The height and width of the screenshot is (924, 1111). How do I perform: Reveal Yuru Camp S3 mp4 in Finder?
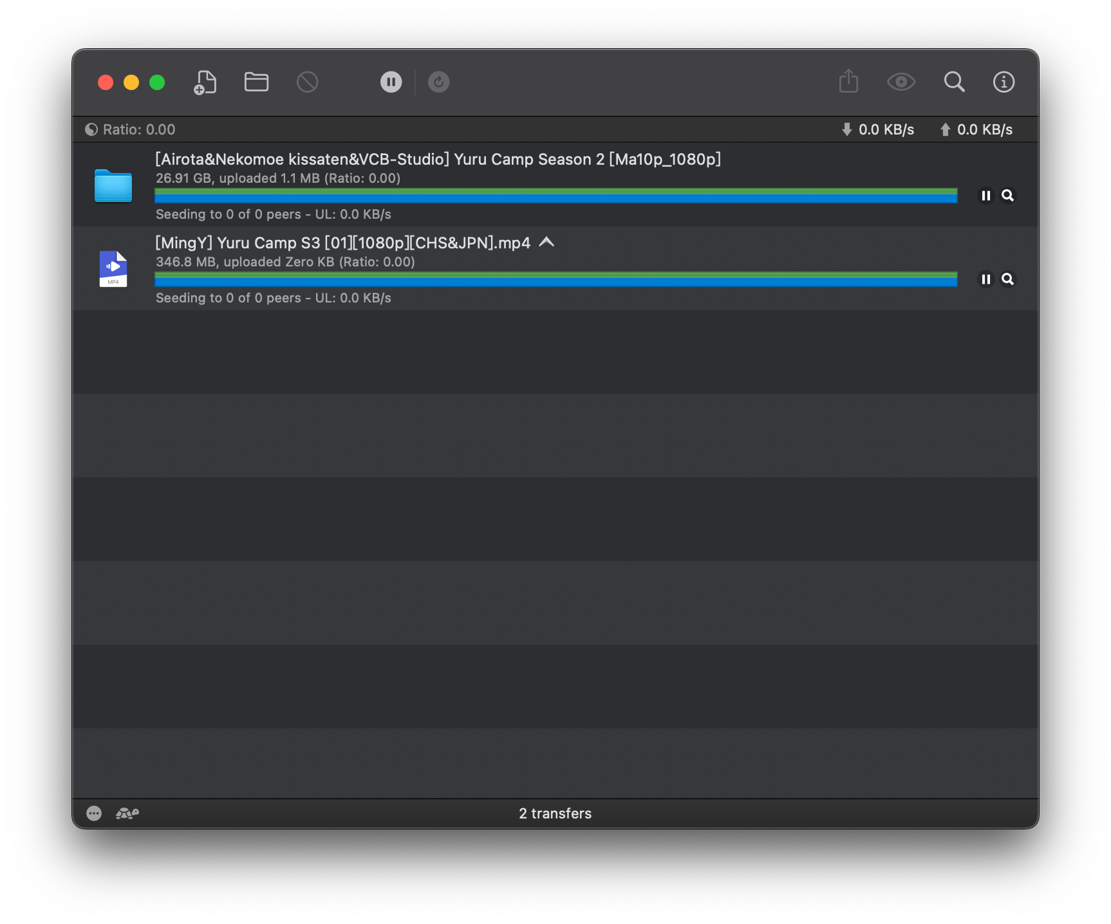[x=1008, y=279]
